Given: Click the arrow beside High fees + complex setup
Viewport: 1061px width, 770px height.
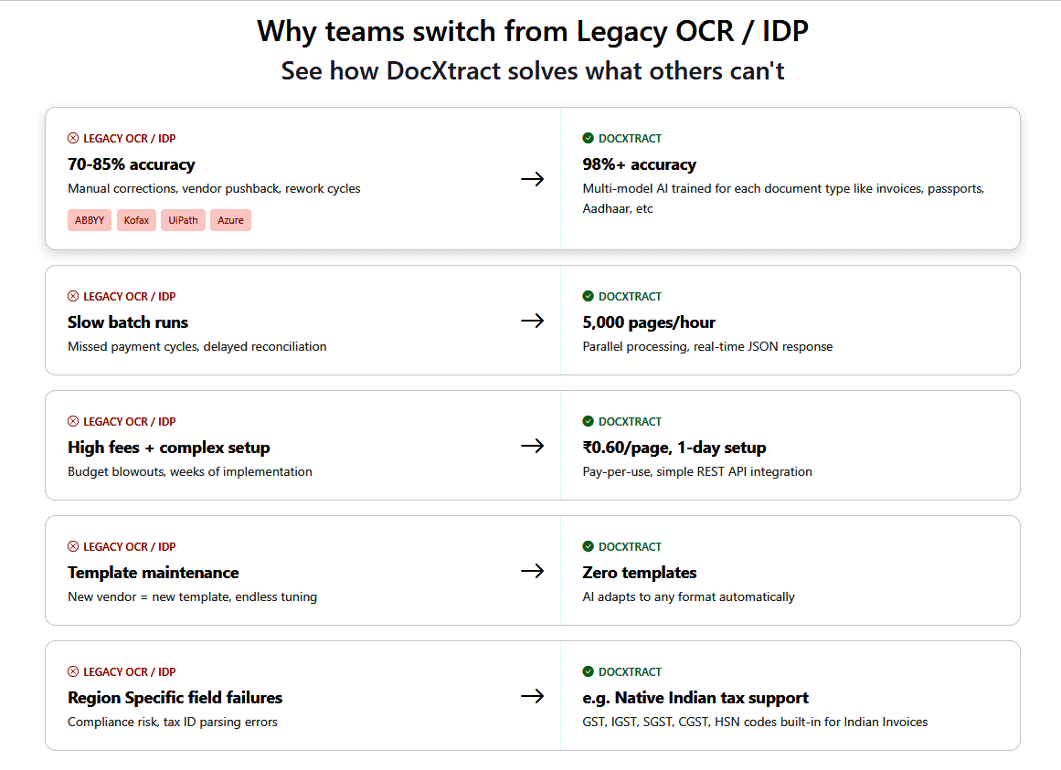Looking at the screenshot, I should point(532,446).
